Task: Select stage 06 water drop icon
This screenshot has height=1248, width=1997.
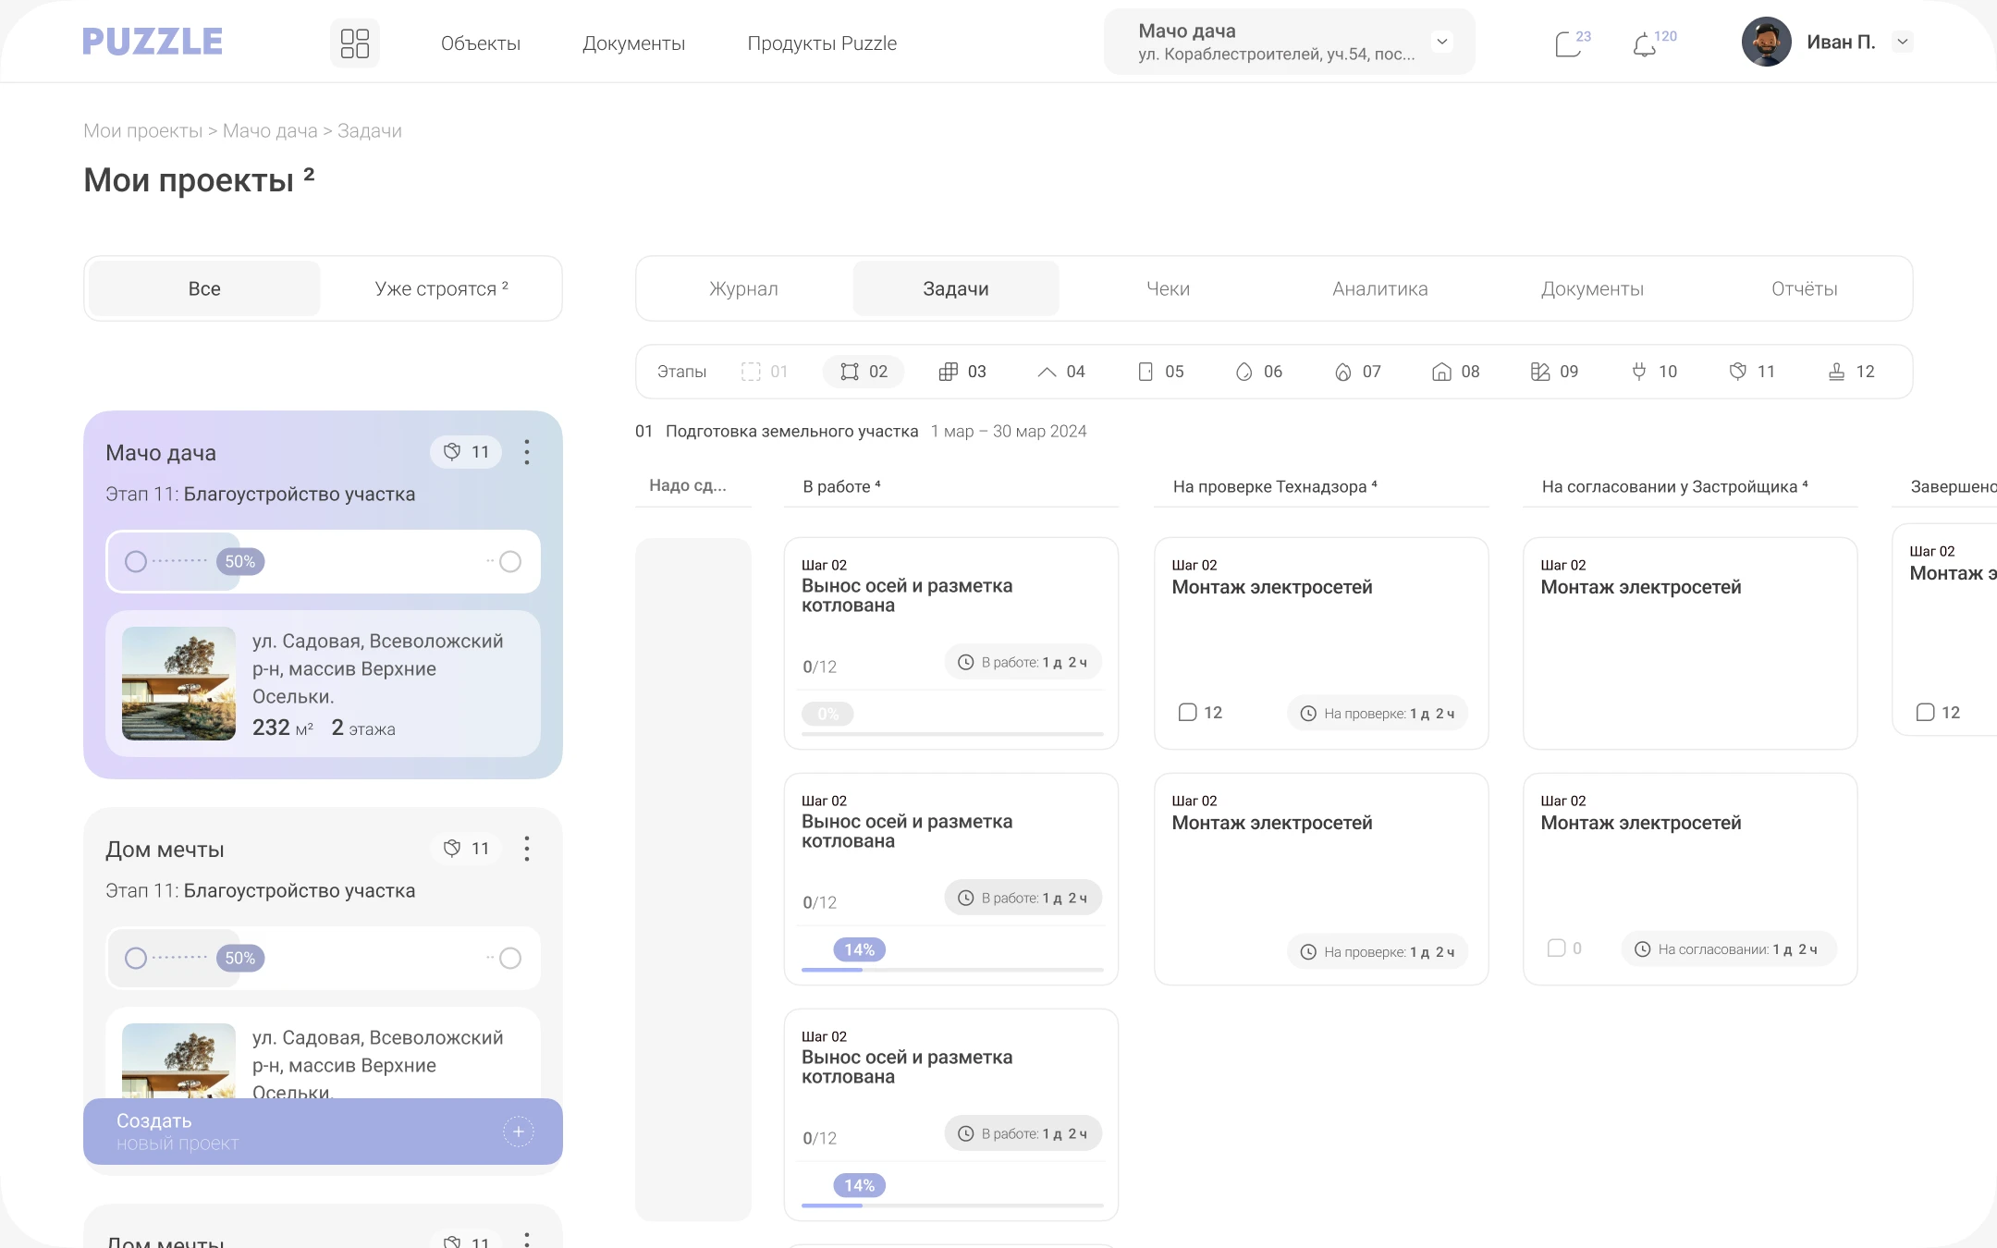Action: pos(1244,372)
